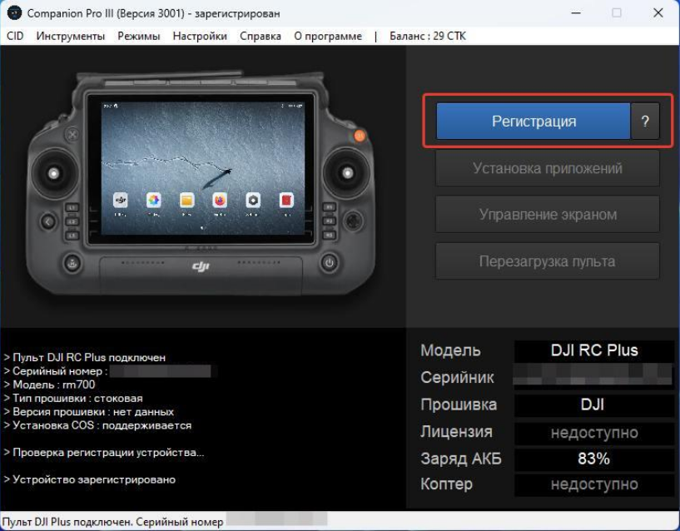Click the DJI RC Plus controller image

tap(201, 185)
